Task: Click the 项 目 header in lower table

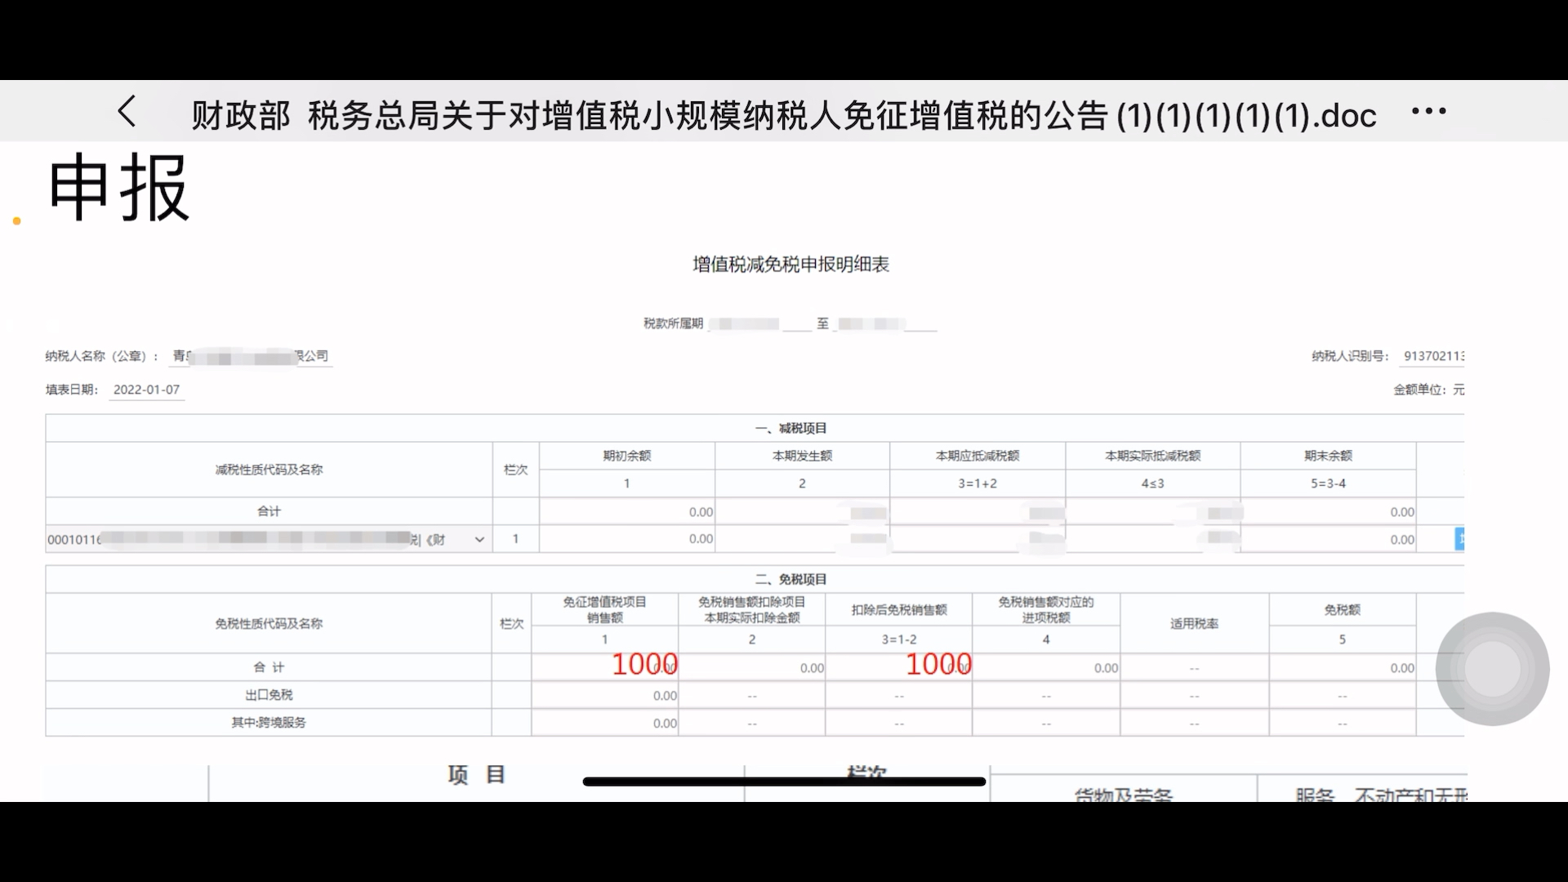Action: click(x=477, y=775)
